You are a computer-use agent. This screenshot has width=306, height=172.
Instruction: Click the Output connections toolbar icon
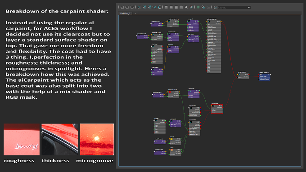pyautogui.click(x=132, y=7)
